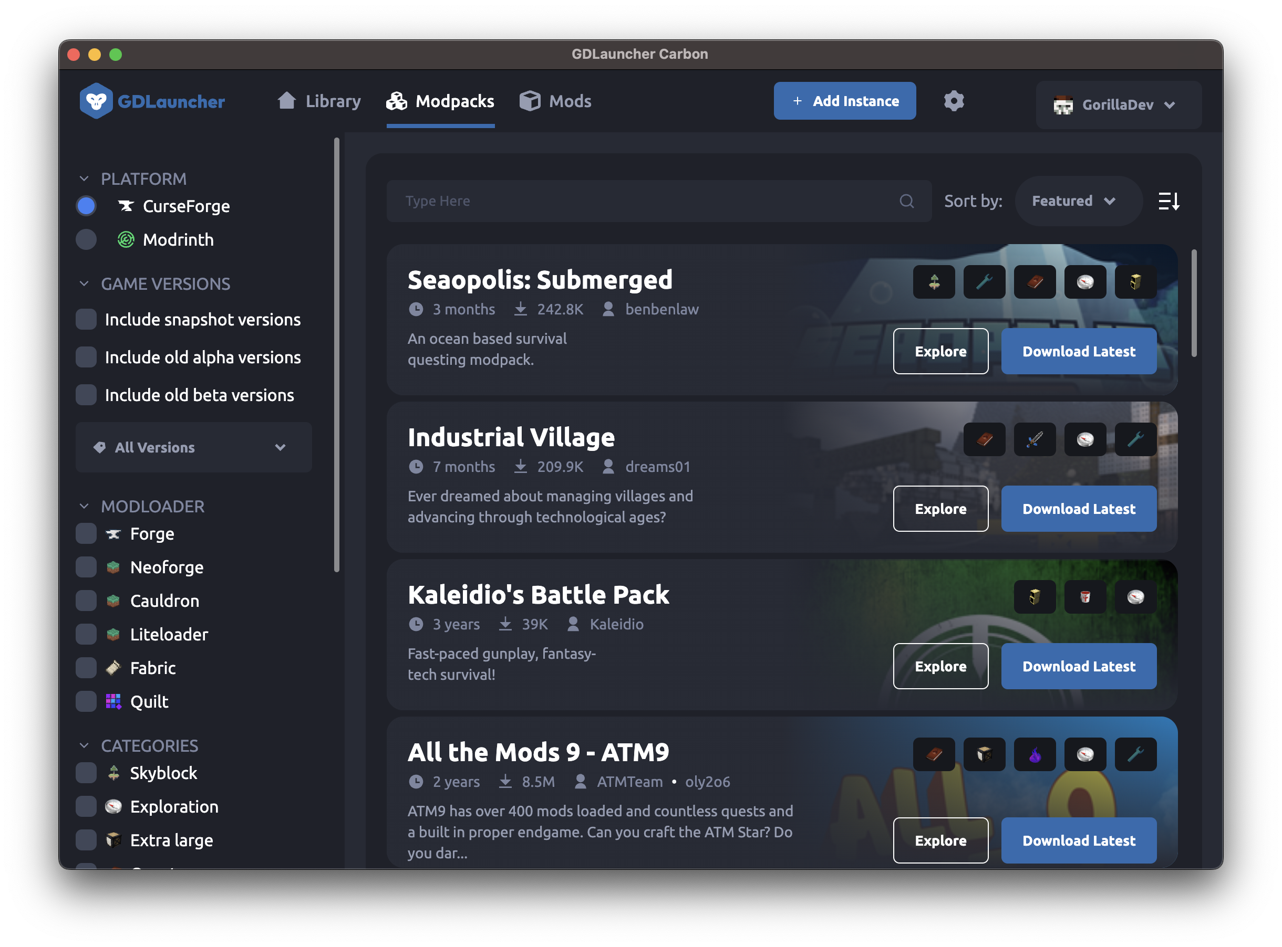Explore Industrial Village modpack
Viewport: 1282px width, 947px height.
pyautogui.click(x=939, y=508)
